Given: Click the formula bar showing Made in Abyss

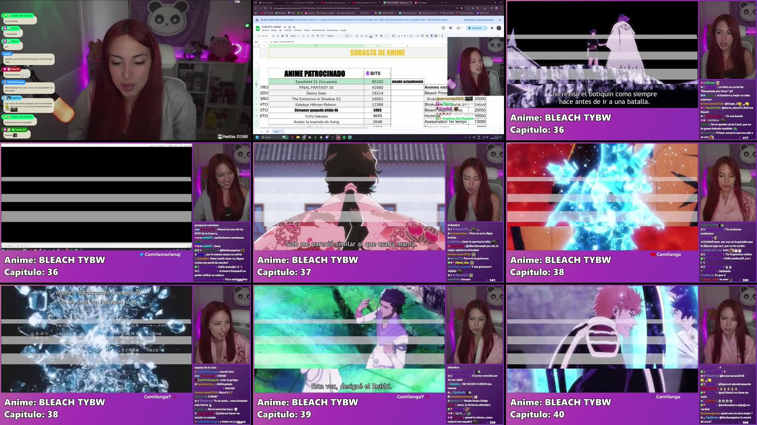Looking at the screenshot, I should 283,41.
